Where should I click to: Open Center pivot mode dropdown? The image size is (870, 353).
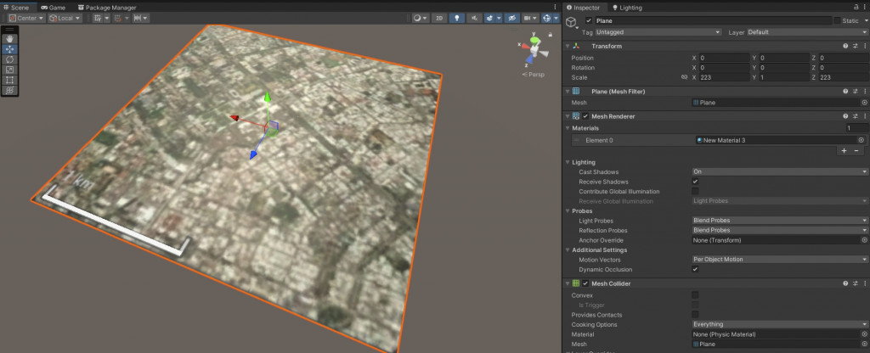(x=26, y=19)
